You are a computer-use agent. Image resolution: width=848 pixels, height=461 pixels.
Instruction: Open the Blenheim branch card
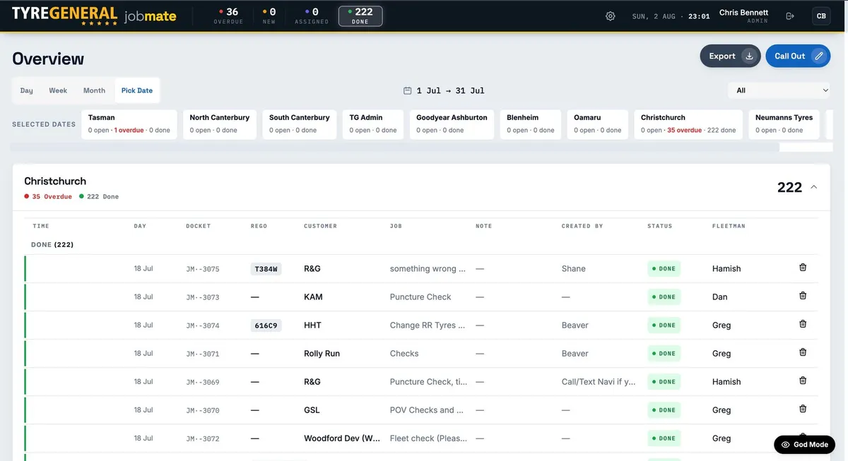(x=531, y=124)
